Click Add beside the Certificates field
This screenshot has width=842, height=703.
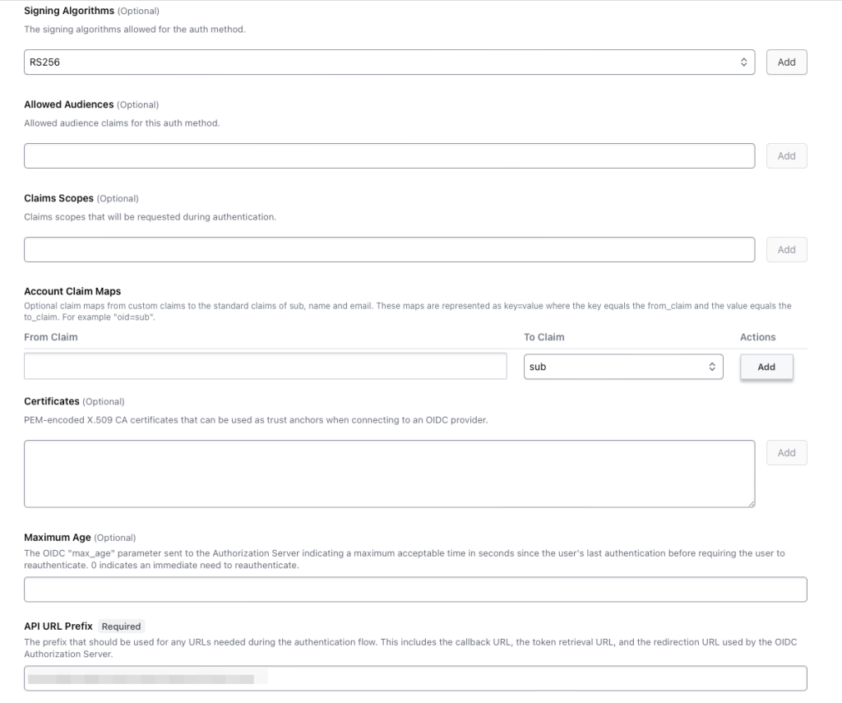point(786,452)
